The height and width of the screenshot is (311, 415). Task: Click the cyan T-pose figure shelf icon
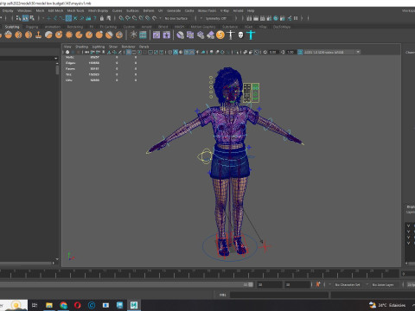pos(251,35)
